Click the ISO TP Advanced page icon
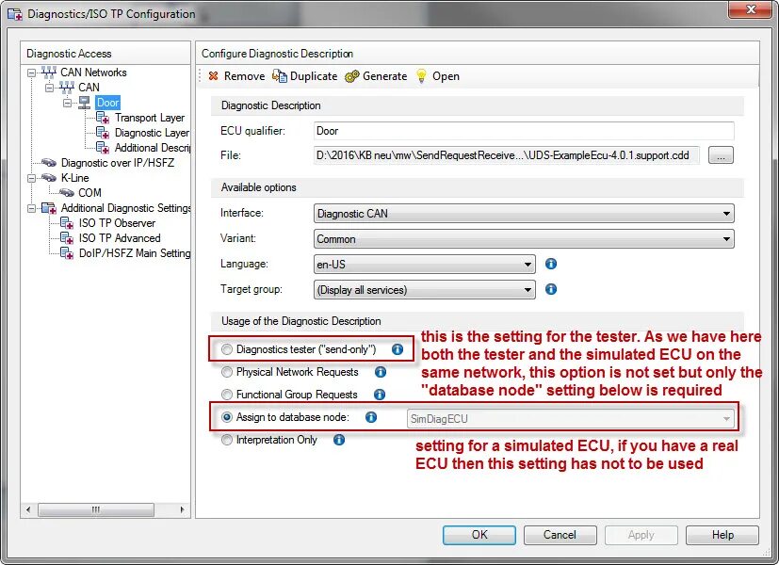Screen dimensions: 779x565 pyautogui.click(x=67, y=238)
